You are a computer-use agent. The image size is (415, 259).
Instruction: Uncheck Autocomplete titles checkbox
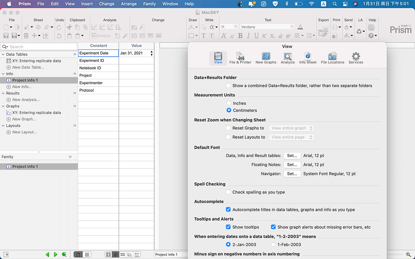tap(228, 209)
